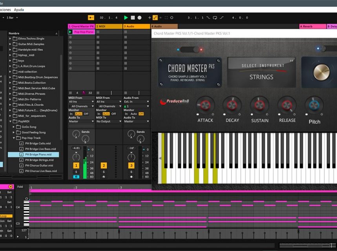337x251 pixels.
Task: Enable the Punch-Out switch icon
Action: tap(222, 18)
